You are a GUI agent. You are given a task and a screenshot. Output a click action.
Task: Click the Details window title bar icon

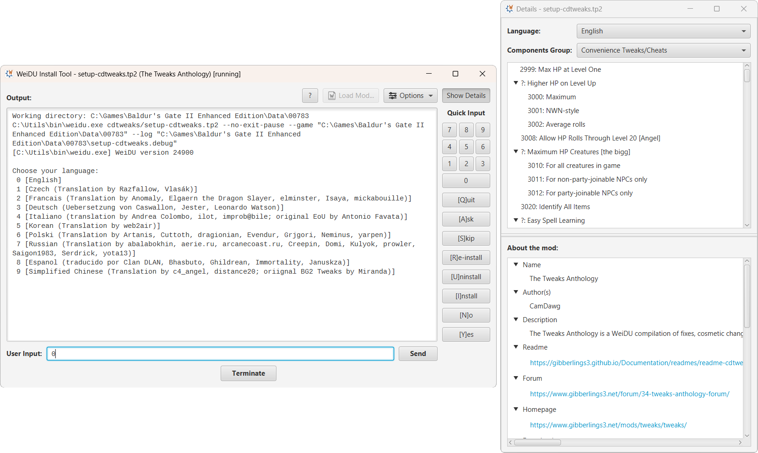(x=509, y=9)
